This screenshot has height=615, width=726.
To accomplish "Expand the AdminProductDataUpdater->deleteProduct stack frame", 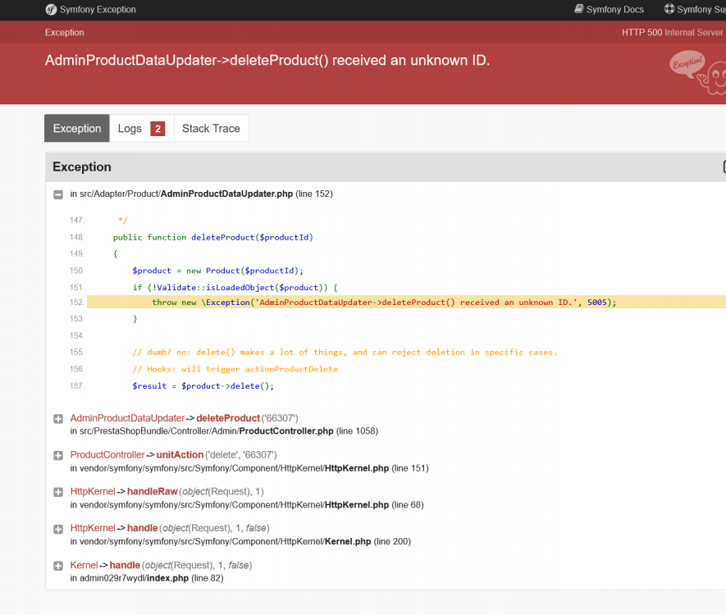I will (x=57, y=418).
